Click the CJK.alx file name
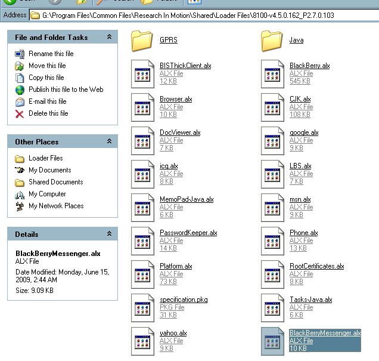379x361 pixels. pyautogui.click(x=300, y=99)
